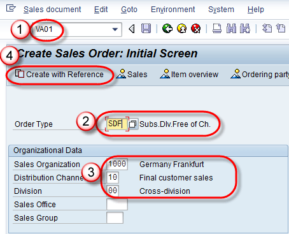289x234 pixels.
Task: Open the Help menu
Action: 256,10
